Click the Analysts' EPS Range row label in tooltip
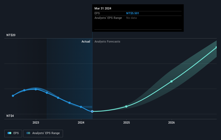The height and width of the screenshot is (140, 221). pyautogui.click(x=108, y=18)
